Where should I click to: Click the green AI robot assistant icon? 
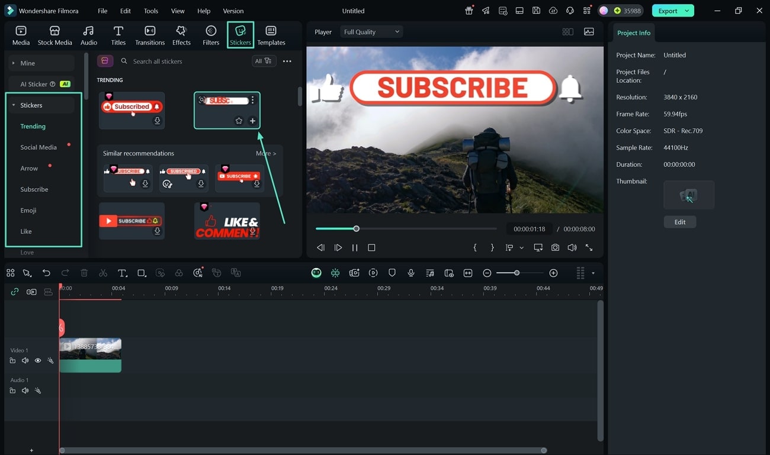tap(316, 273)
